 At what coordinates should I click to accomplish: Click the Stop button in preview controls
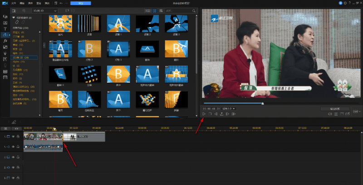pyautogui.click(x=210, y=114)
